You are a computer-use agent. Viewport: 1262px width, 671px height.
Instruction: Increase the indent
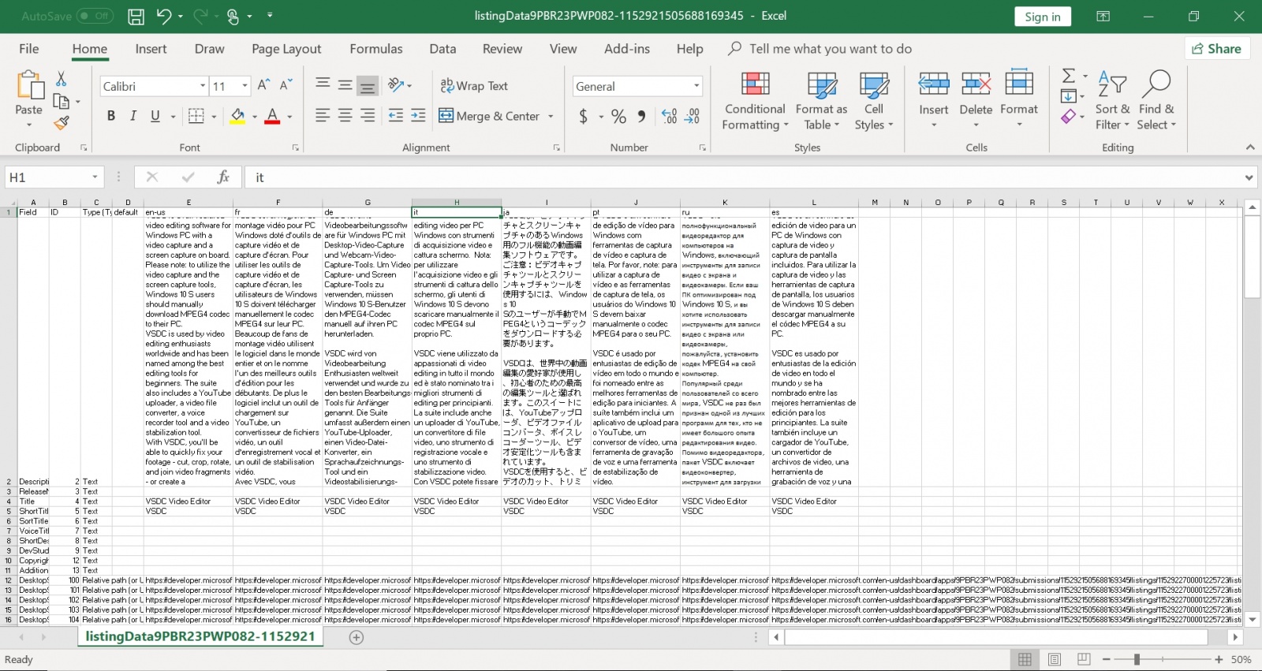[418, 116]
